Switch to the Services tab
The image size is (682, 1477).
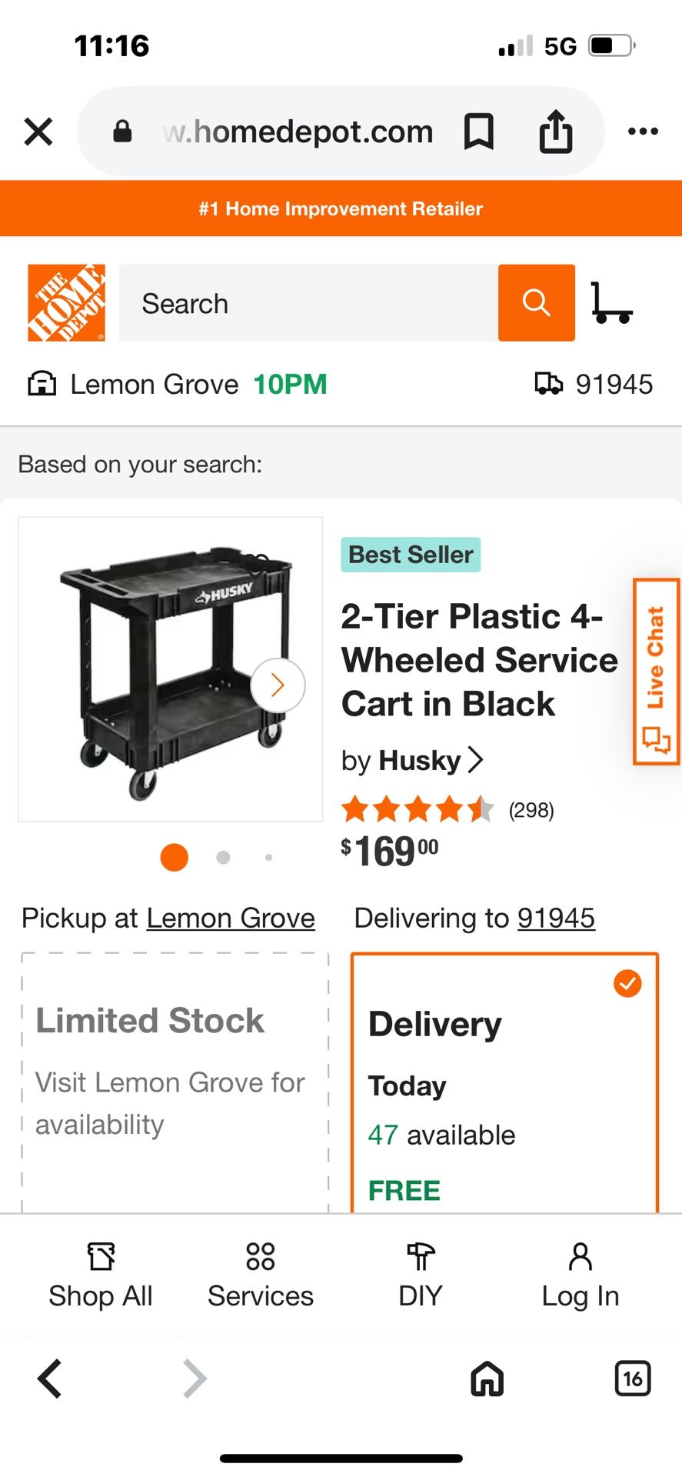(x=261, y=1275)
